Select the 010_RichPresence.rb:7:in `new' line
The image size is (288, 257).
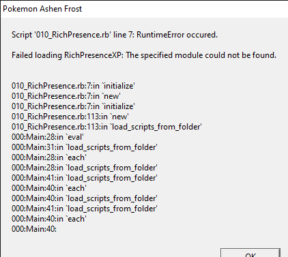point(66,96)
